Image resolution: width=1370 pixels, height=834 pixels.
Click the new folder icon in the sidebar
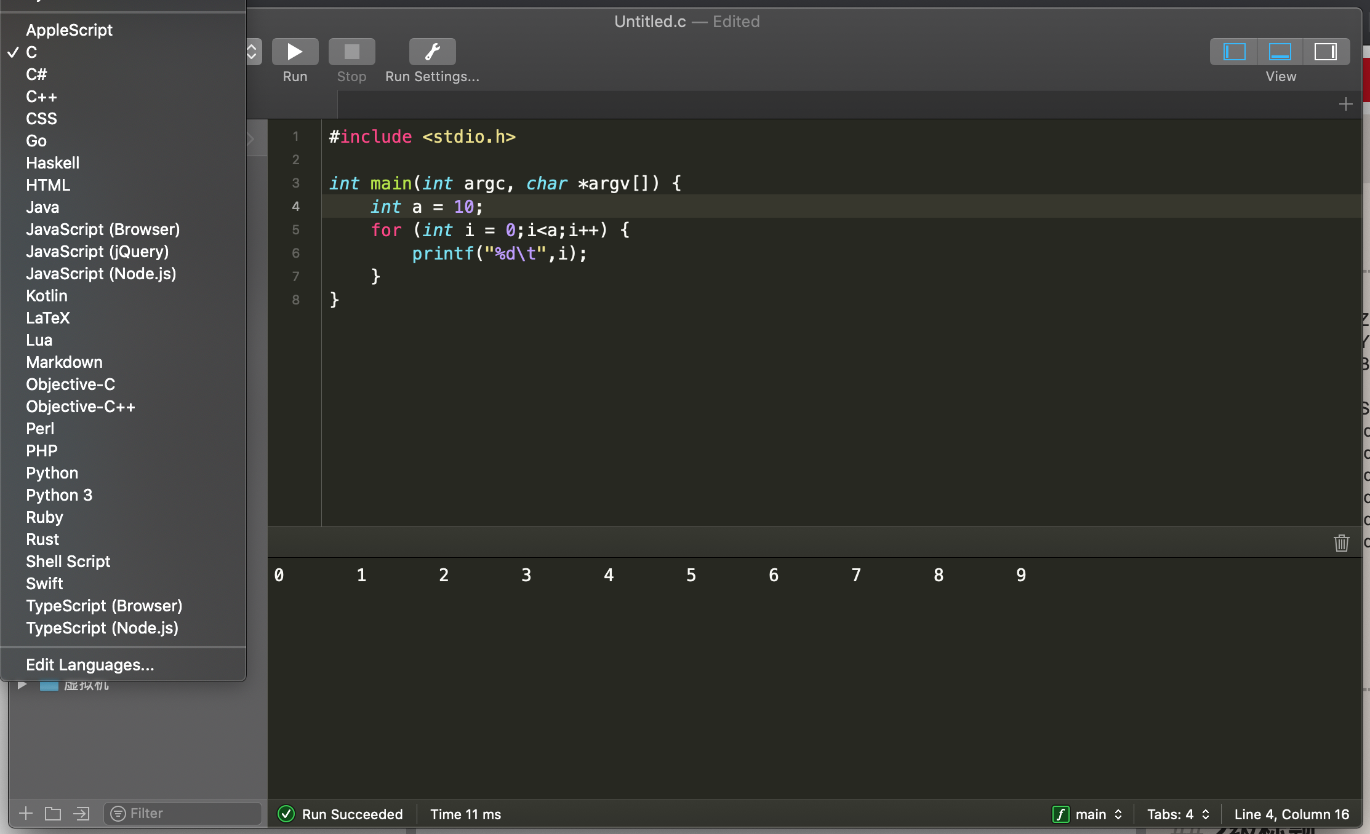[x=53, y=813]
